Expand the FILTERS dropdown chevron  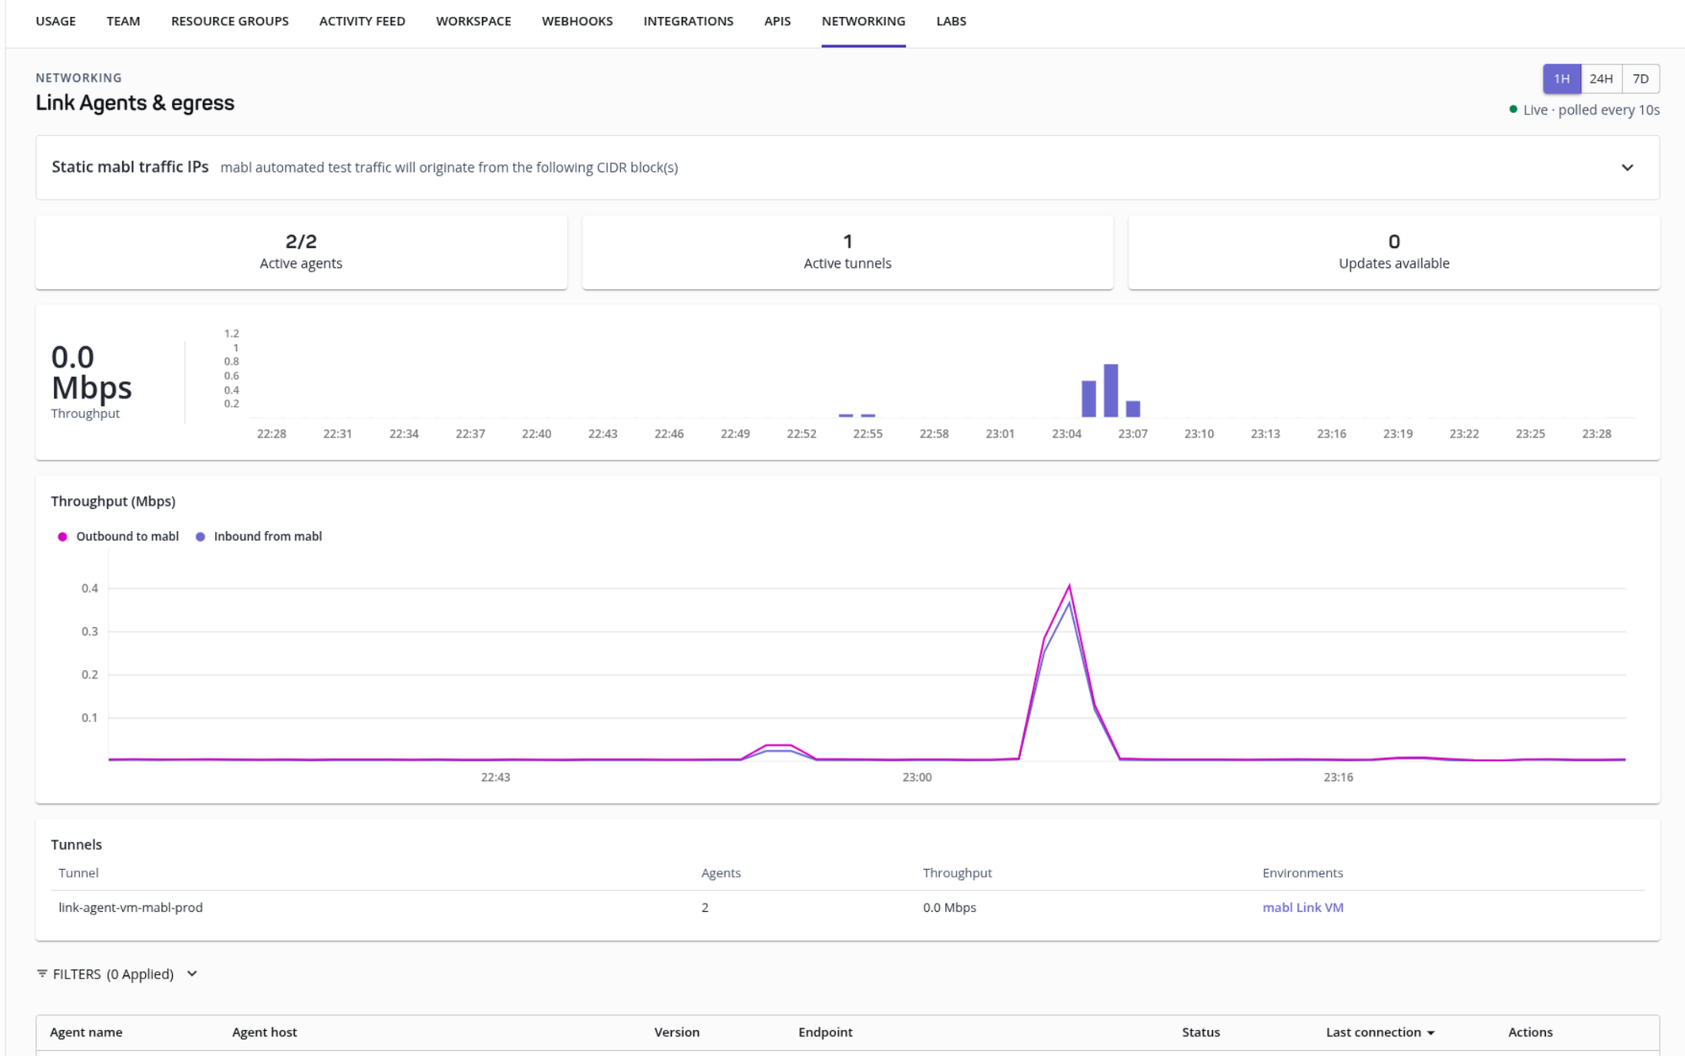point(192,973)
